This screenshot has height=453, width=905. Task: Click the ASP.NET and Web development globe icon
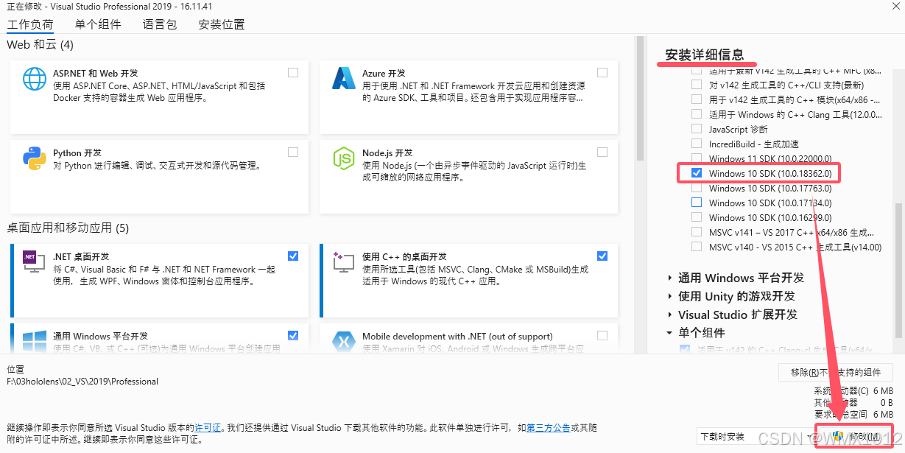click(x=35, y=78)
